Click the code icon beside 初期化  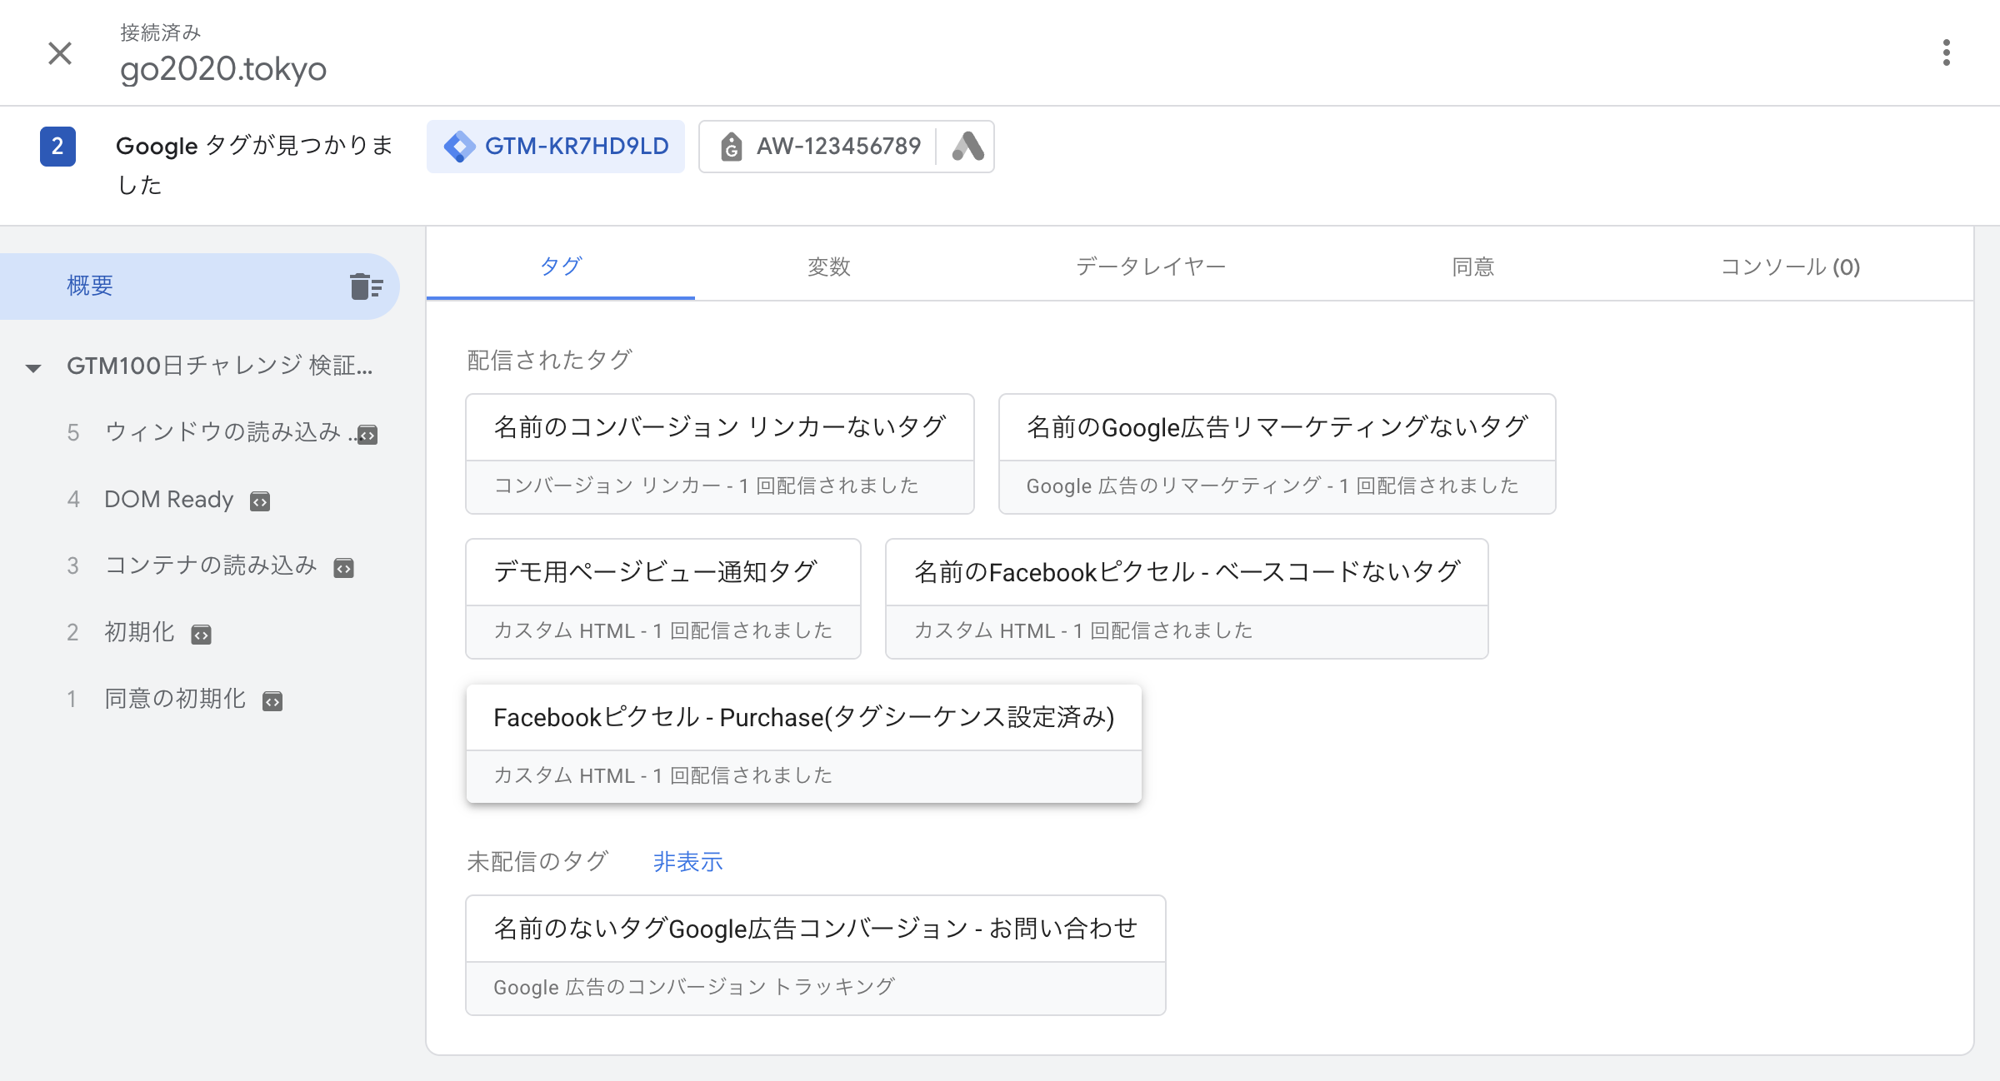[x=201, y=634]
